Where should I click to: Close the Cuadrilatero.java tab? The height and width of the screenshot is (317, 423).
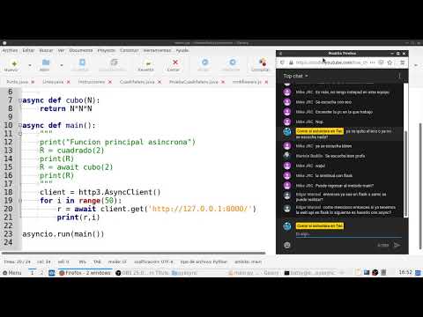tap(160, 82)
